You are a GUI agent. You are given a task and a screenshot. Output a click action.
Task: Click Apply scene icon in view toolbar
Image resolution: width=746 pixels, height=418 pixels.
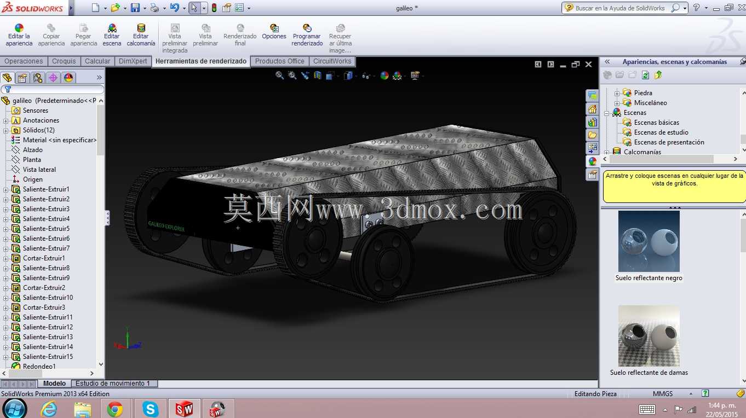coord(398,76)
